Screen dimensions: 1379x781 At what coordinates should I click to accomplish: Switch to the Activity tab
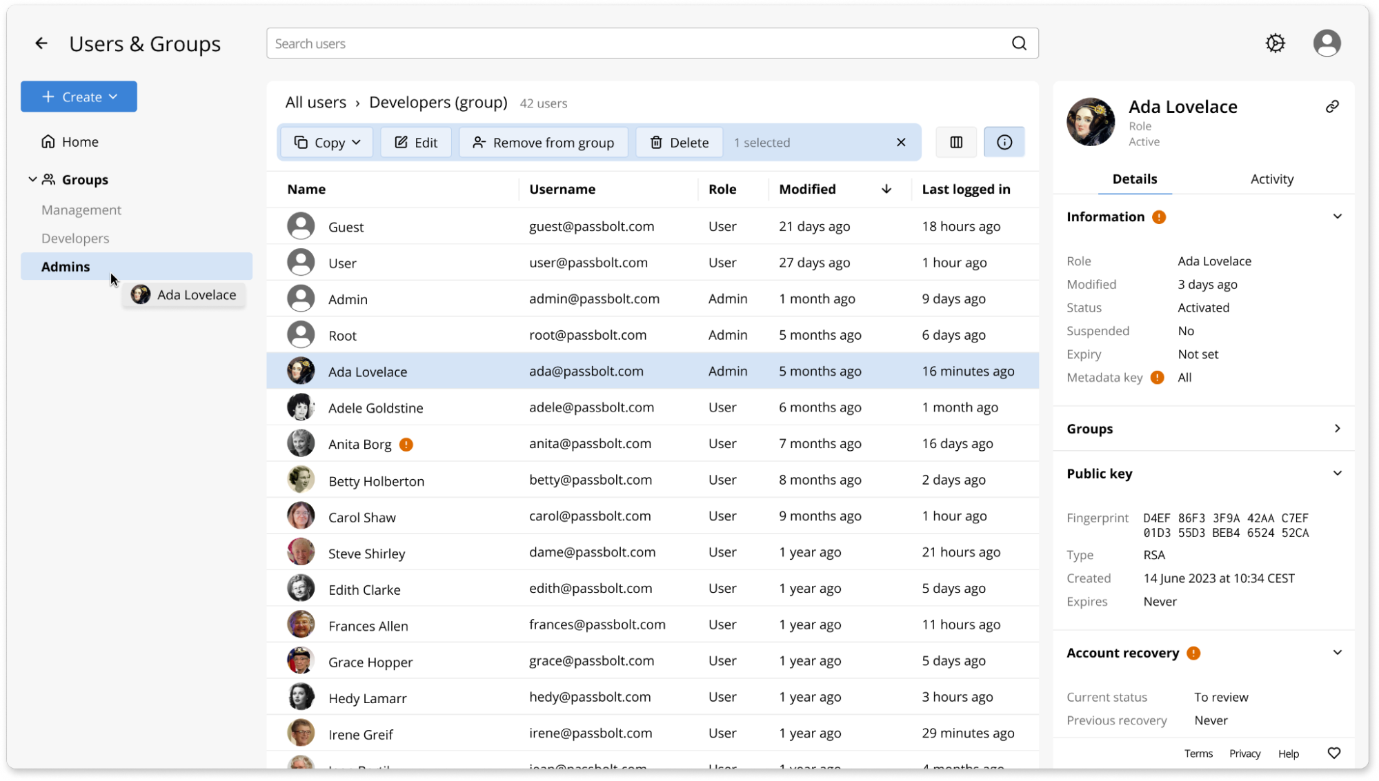pyautogui.click(x=1271, y=179)
